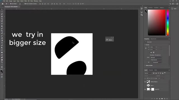The height and width of the screenshot is (100, 179).
Task: Select the Path Selection arrow tool
Action: tap(2, 48)
